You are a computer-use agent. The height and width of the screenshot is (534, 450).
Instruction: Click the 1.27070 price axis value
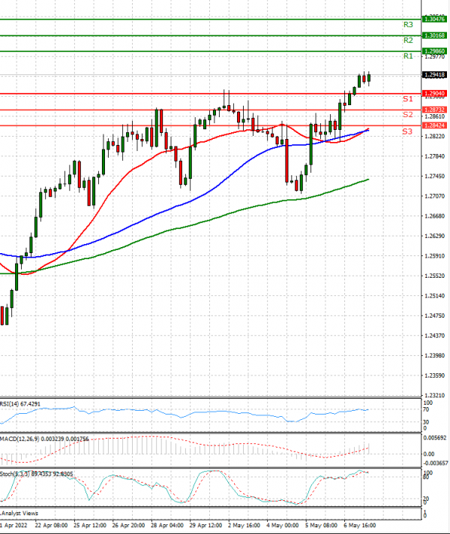pos(435,196)
